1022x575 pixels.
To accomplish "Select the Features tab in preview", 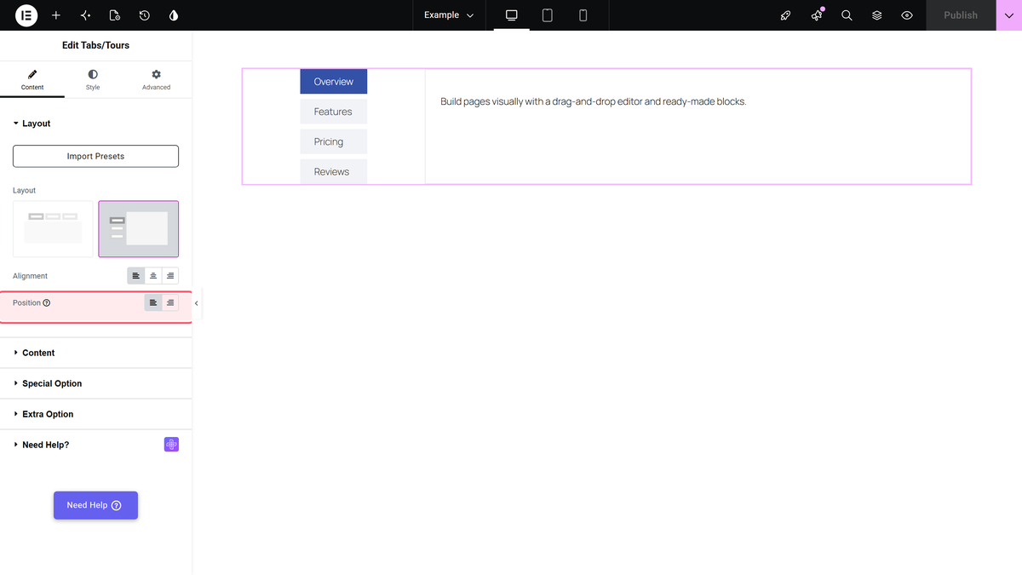I will tap(333, 112).
